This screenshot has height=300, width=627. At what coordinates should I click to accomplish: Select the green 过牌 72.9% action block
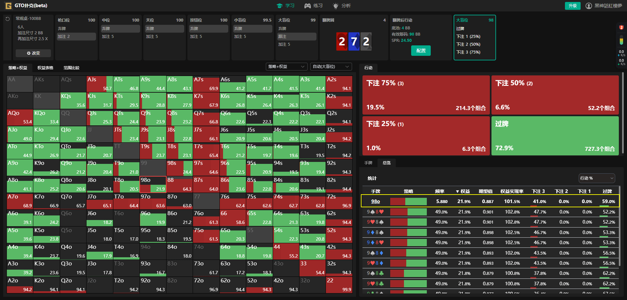pos(555,136)
